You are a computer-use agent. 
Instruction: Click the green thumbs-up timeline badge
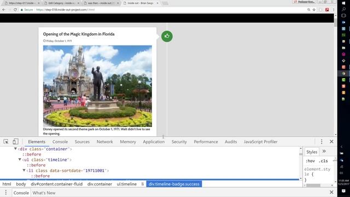[x=167, y=36]
